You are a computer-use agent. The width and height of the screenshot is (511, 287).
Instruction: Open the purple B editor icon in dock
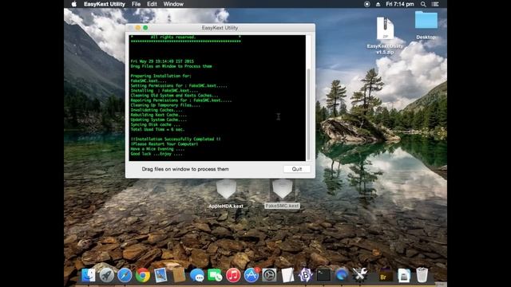[306, 275]
